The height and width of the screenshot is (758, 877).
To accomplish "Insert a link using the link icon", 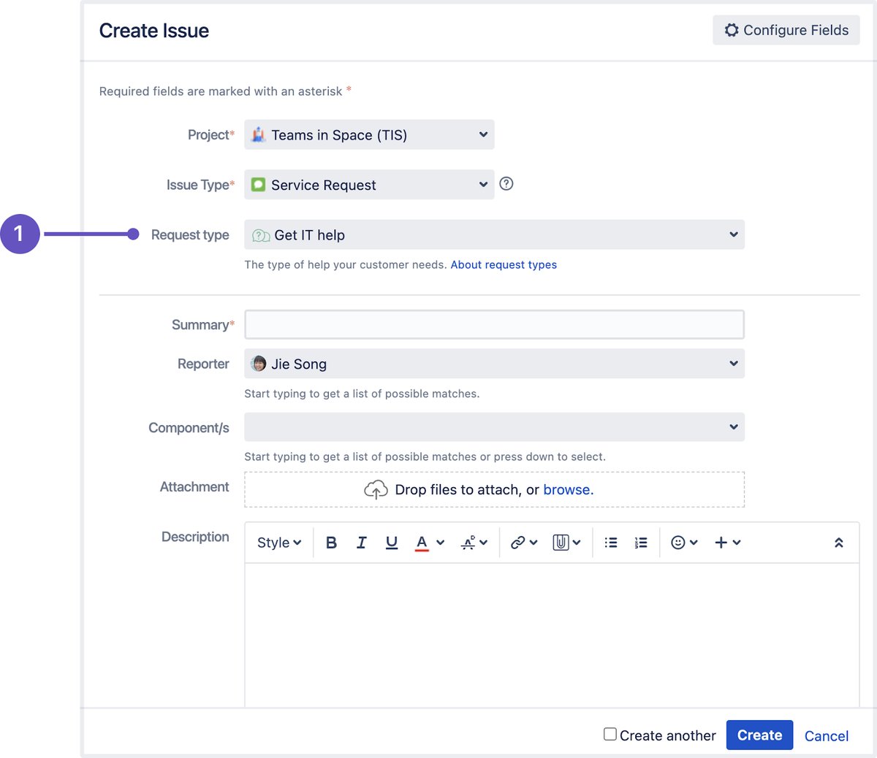I will (518, 542).
